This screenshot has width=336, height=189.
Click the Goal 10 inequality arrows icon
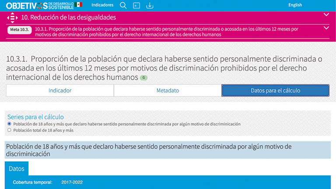click(13, 17)
